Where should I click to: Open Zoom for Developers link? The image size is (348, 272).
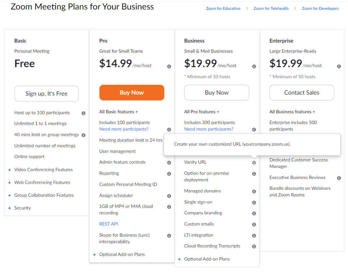[320, 8]
